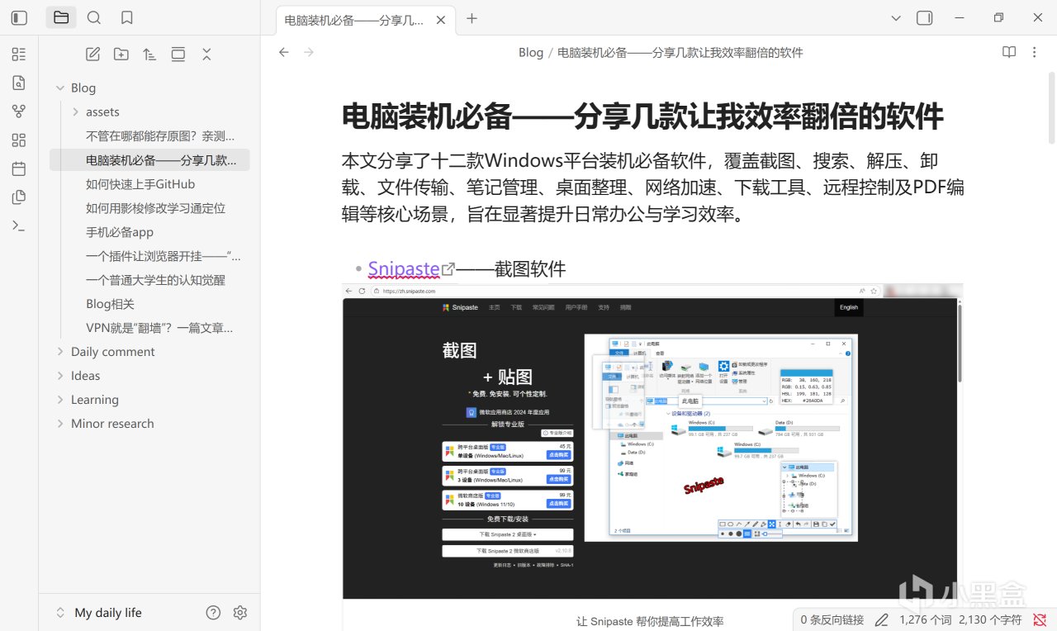Open a new tab with plus button

click(472, 18)
